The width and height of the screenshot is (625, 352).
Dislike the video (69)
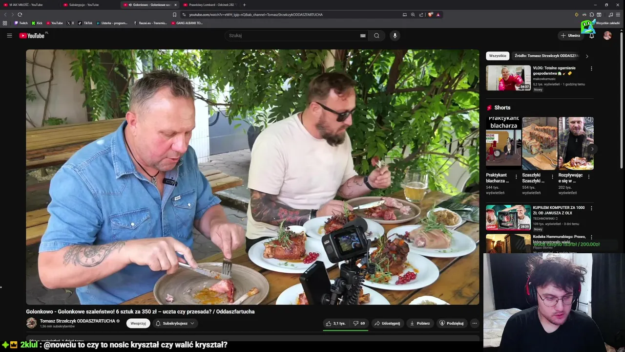(359, 323)
